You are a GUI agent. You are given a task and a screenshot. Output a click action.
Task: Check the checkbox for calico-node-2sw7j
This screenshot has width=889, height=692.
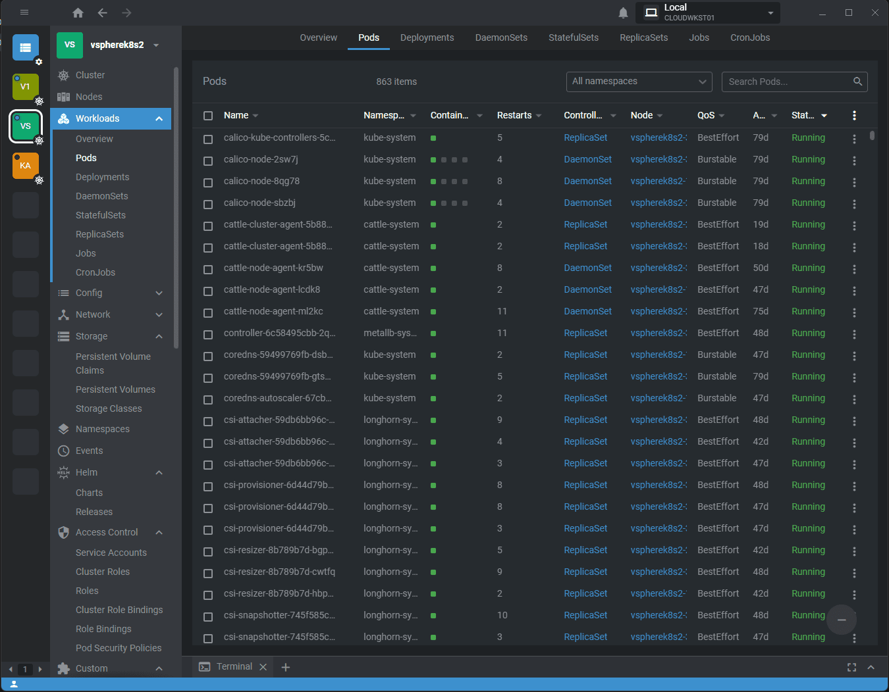[x=208, y=161]
